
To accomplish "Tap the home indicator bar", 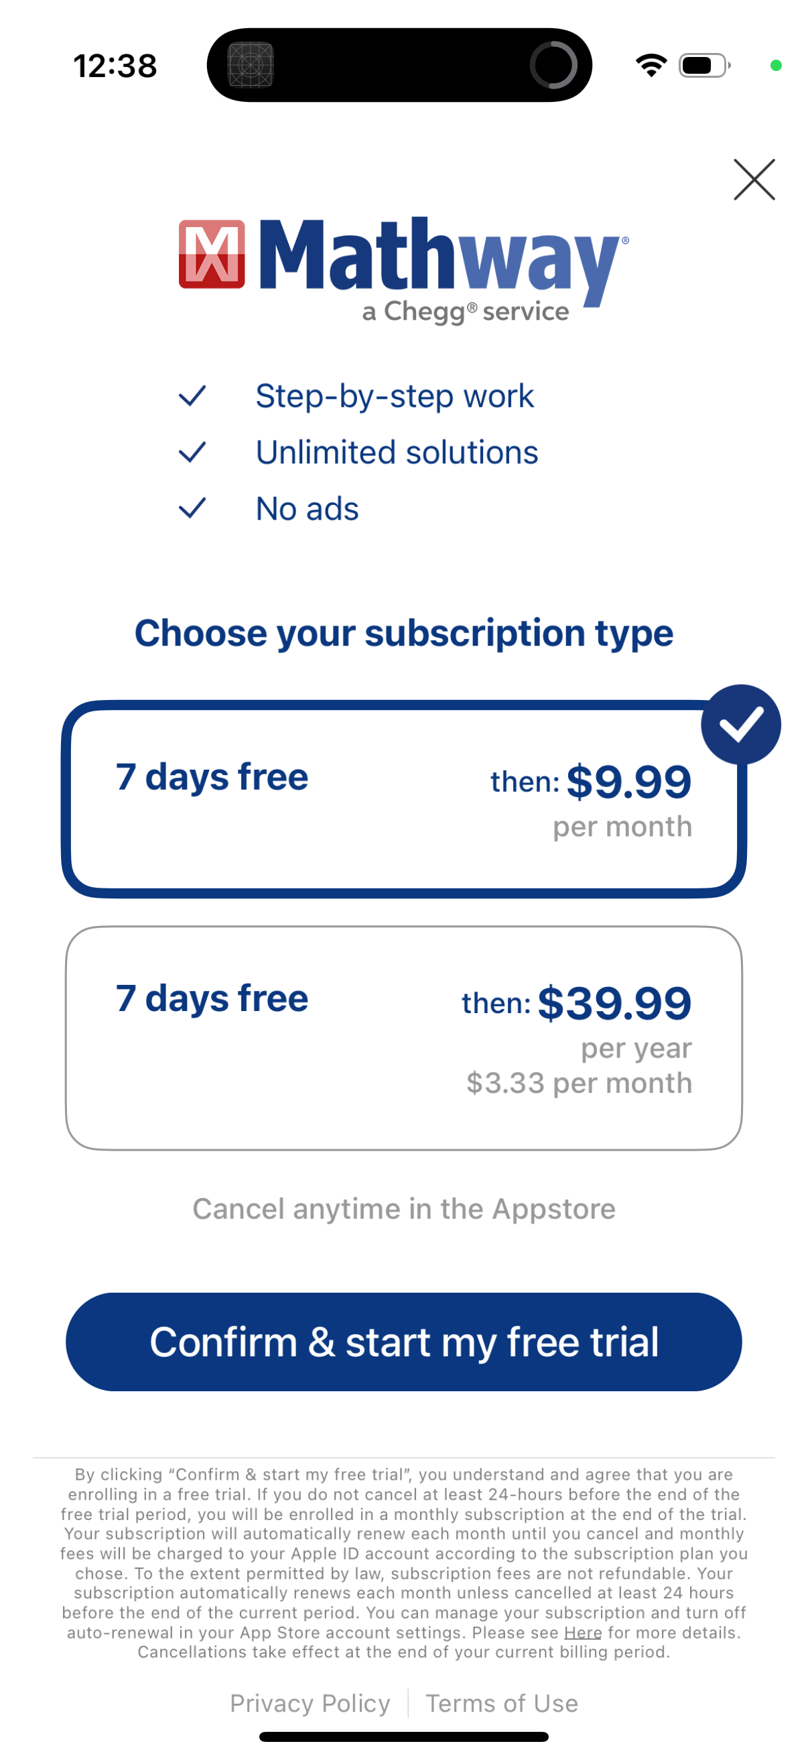I will pyautogui.click(x=403, y=1737).
